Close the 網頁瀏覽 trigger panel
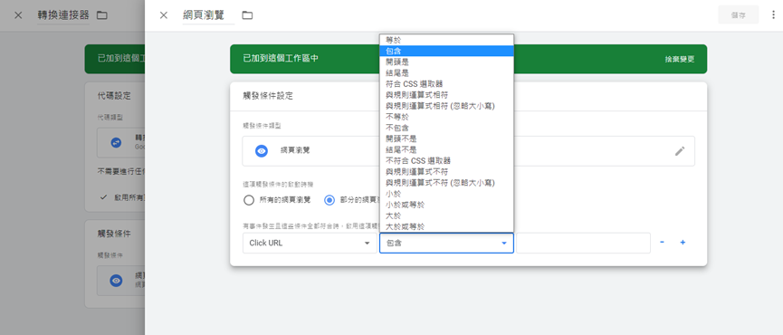This screenshot has height=335, width=783. coord(163,15)
